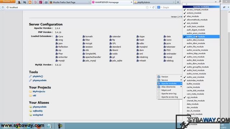Open the first pinned tab with person icon
The image size is (230, 129).
coord(19,2)
